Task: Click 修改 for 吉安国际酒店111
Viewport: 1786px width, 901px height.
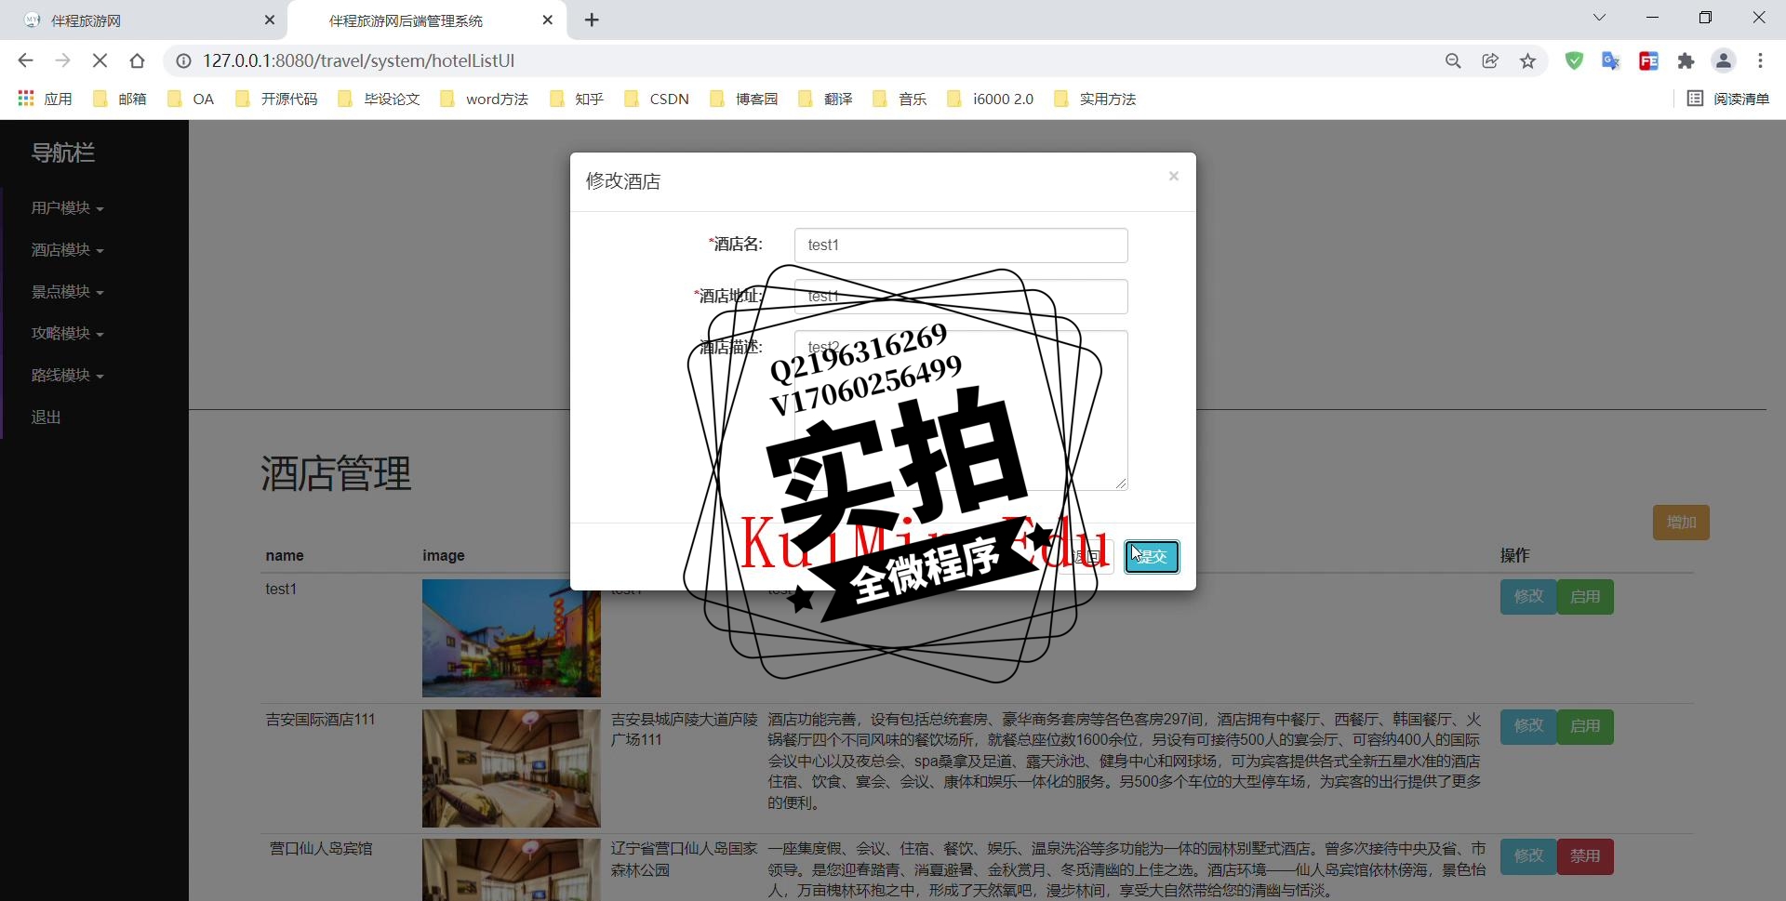Action: tap(1528, 726)
